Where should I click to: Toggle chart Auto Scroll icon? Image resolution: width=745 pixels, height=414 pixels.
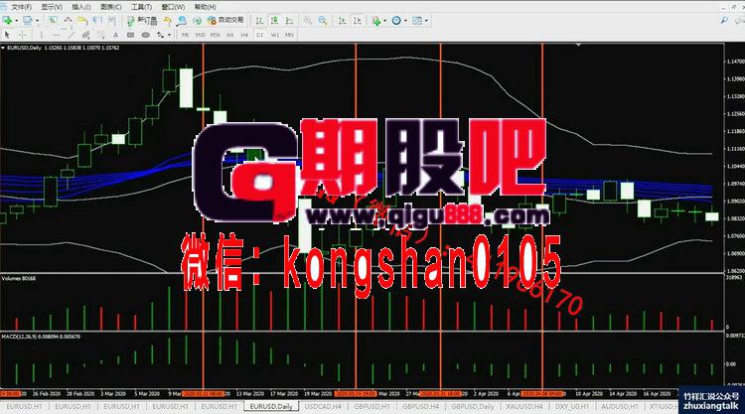coord(342,21)
